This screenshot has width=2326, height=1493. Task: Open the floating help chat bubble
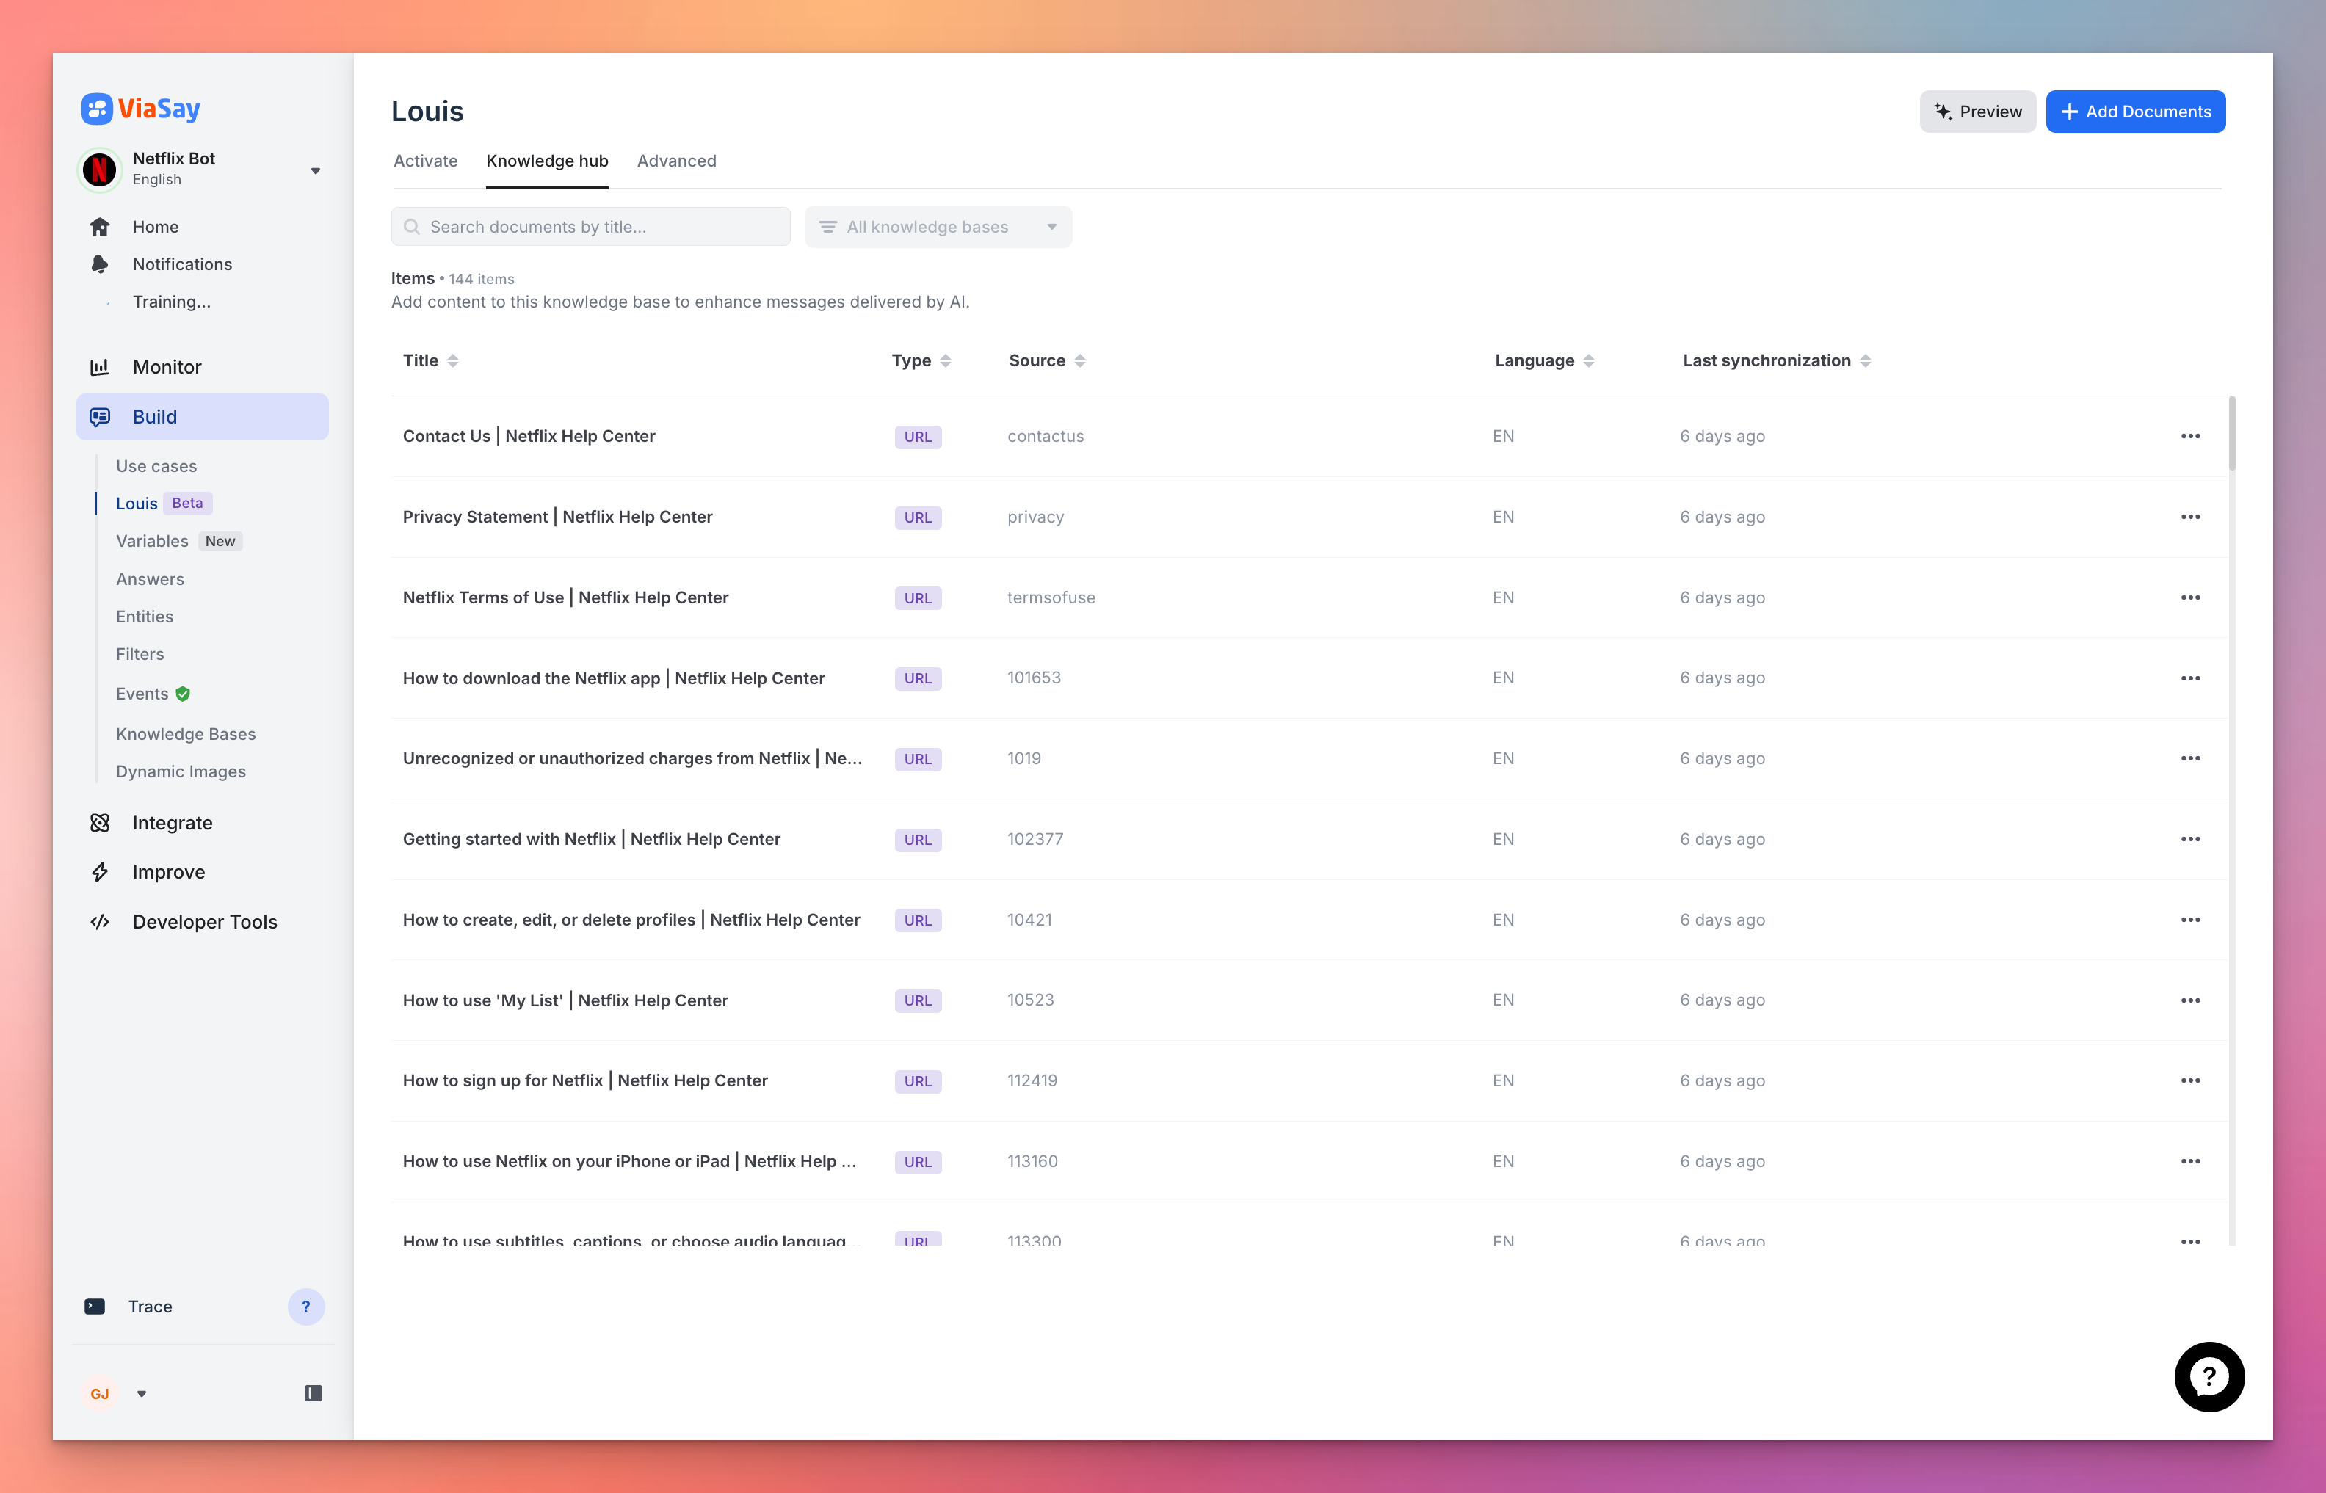[x=2209, y=1377]
